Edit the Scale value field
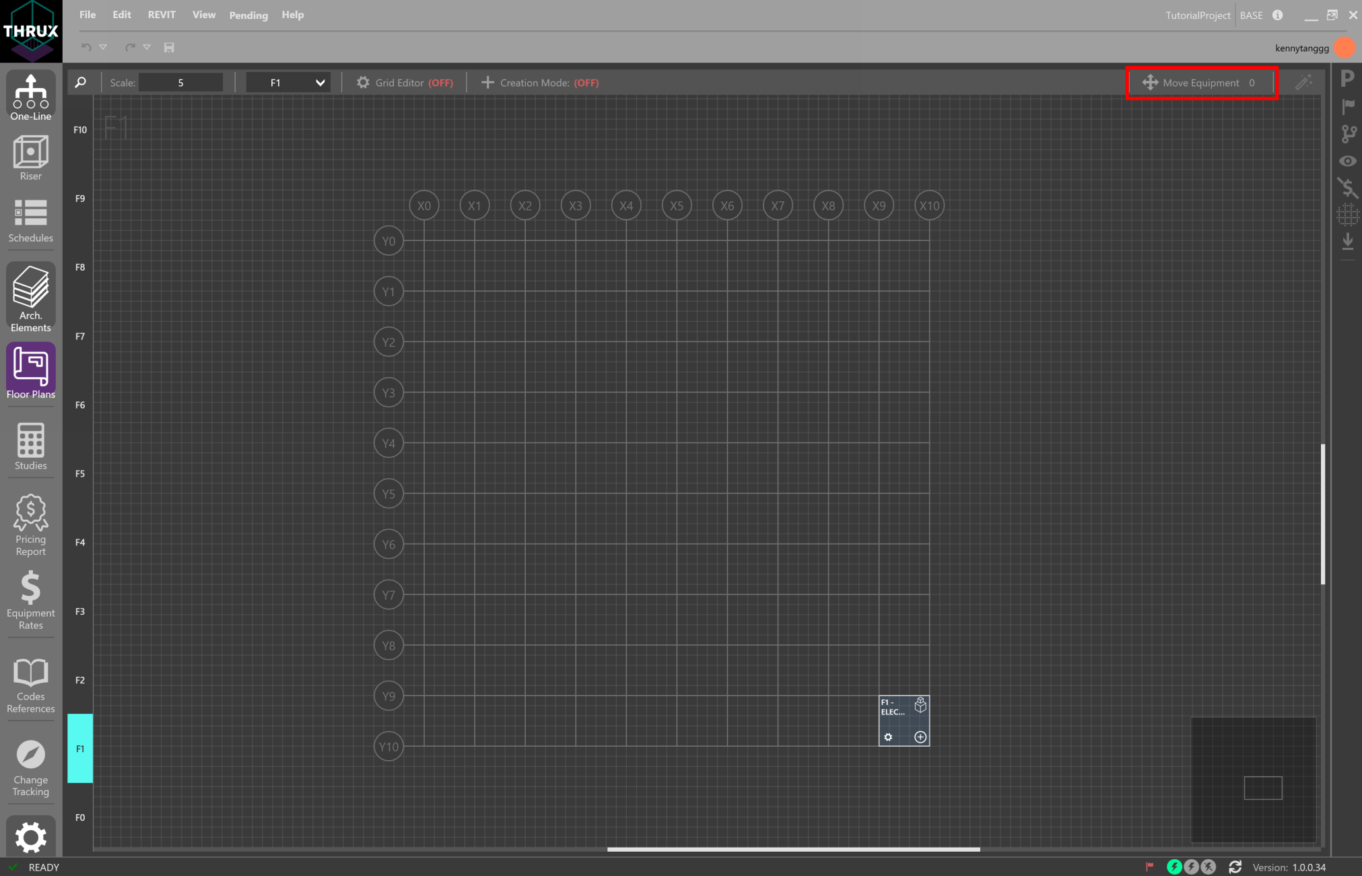Screen dimensions: 1362x876 [x=180, y=82]
